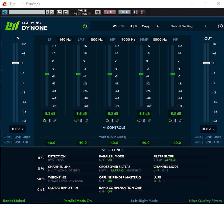Click the C.Tr button
The height and width of the screenshot is (204, 224).
pyautogui.click(x=109, y=12)
